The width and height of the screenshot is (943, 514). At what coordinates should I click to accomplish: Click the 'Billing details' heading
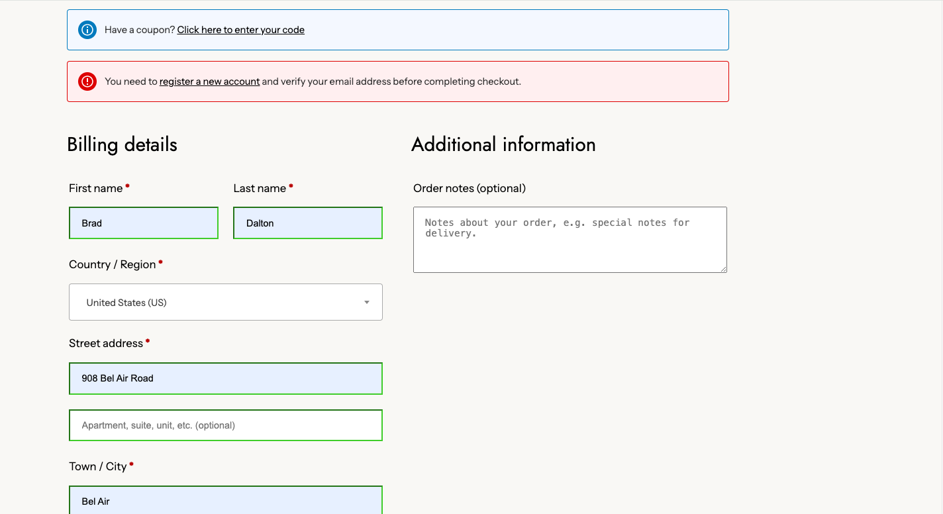pyautogui.click(x=123, y=144)
